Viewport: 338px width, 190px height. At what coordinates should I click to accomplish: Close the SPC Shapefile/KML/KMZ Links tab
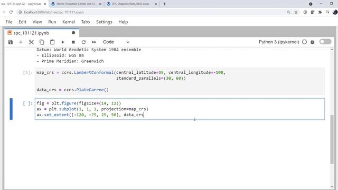point(156,4)
